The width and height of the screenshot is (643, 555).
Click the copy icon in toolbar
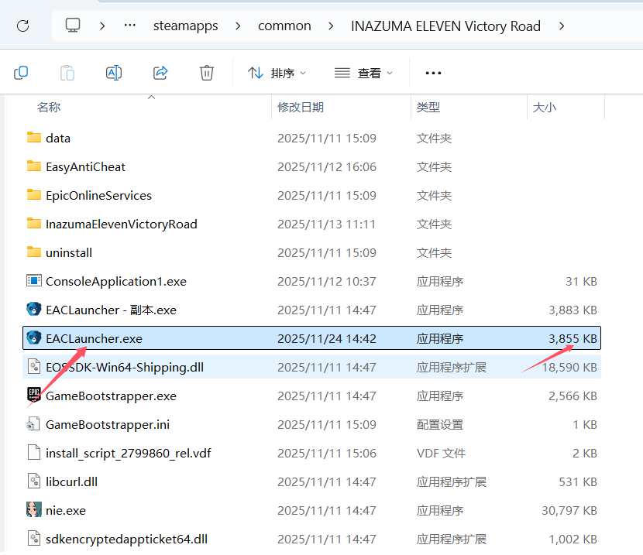(21, 73)
